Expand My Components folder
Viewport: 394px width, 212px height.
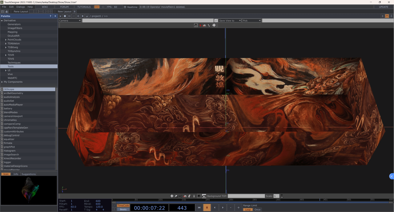(2, 82)
